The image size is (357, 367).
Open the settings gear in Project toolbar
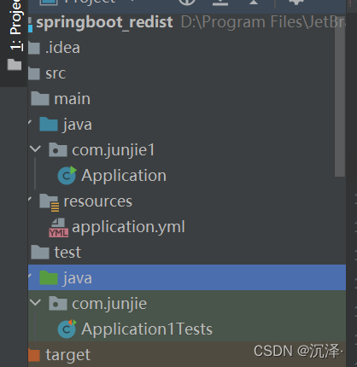[x=296, y=3]
